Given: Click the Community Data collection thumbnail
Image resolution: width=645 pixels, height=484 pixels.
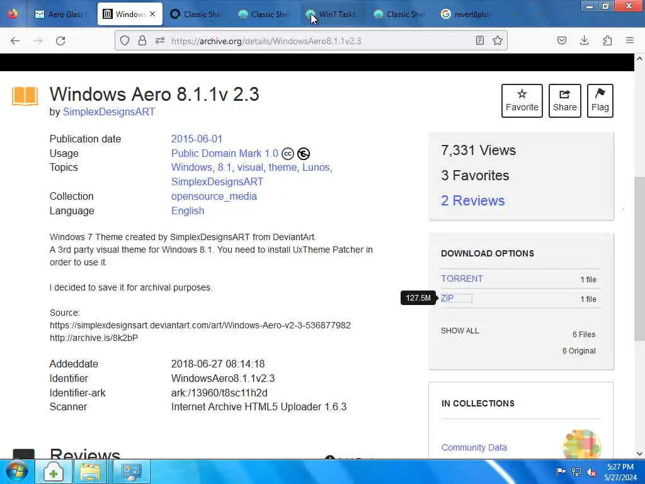Looking at the screenshot, I should [x=581, y=444].
